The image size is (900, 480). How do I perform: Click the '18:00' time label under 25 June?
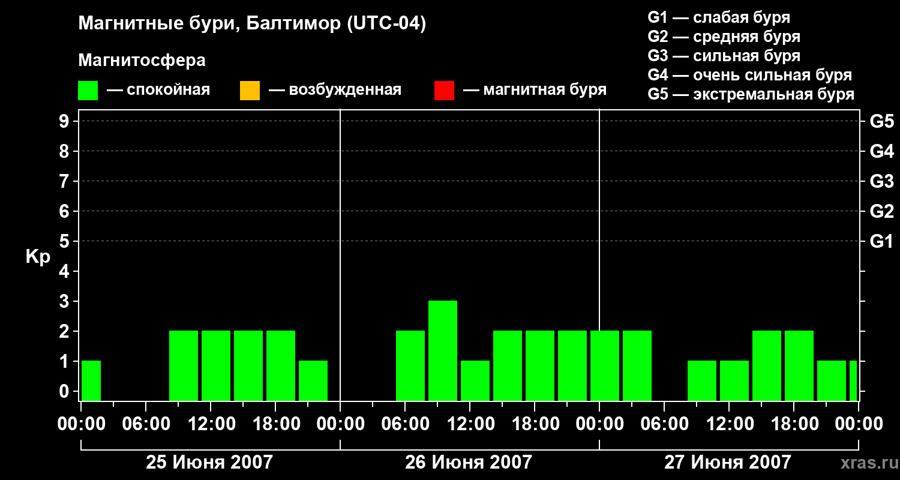pyautogui.click(x=275, y=424)
